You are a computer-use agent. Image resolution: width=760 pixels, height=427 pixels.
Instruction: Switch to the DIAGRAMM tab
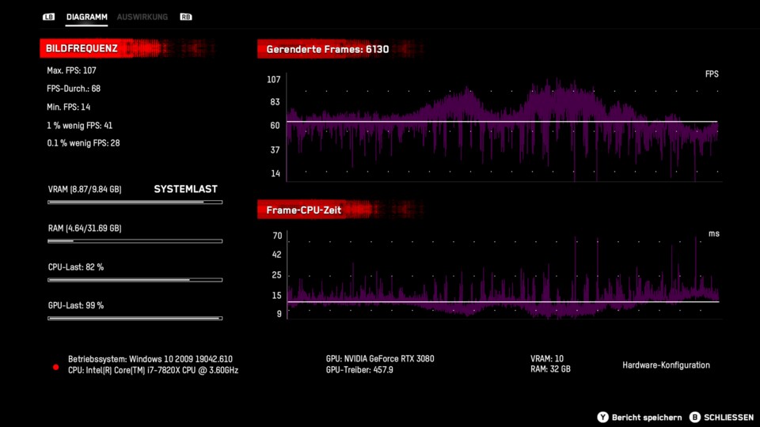click(87, 17)
